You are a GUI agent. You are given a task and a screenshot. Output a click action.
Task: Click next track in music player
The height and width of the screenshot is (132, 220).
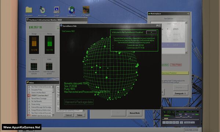(177, 122)
